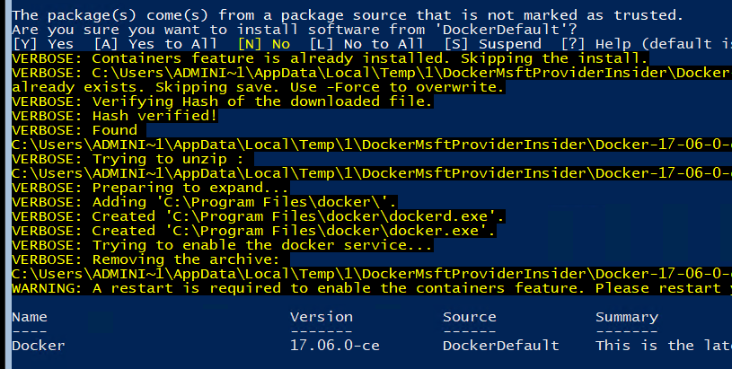
Task: Click the Source column header
Action: 469,317
